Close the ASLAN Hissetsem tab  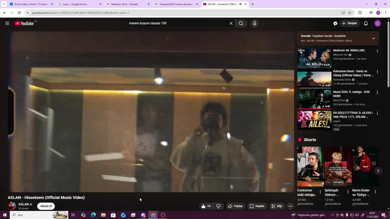(x=245, y=4)
